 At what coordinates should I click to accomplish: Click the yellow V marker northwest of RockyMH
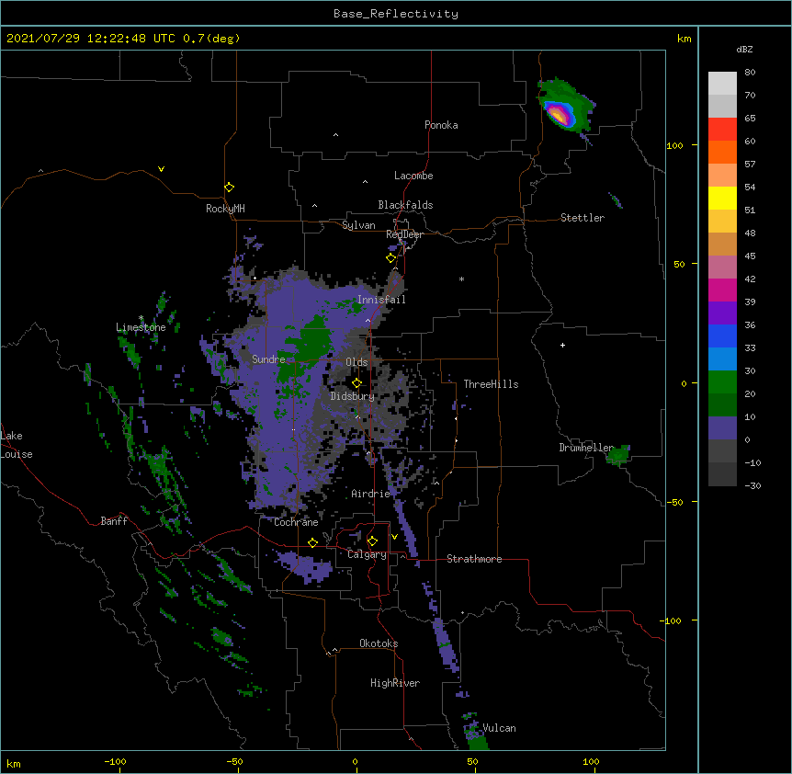point(161,169)
